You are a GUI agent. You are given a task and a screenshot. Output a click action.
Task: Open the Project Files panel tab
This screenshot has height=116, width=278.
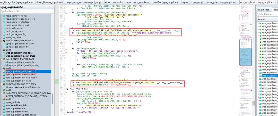pyautogui.click(x=263, y=10)
